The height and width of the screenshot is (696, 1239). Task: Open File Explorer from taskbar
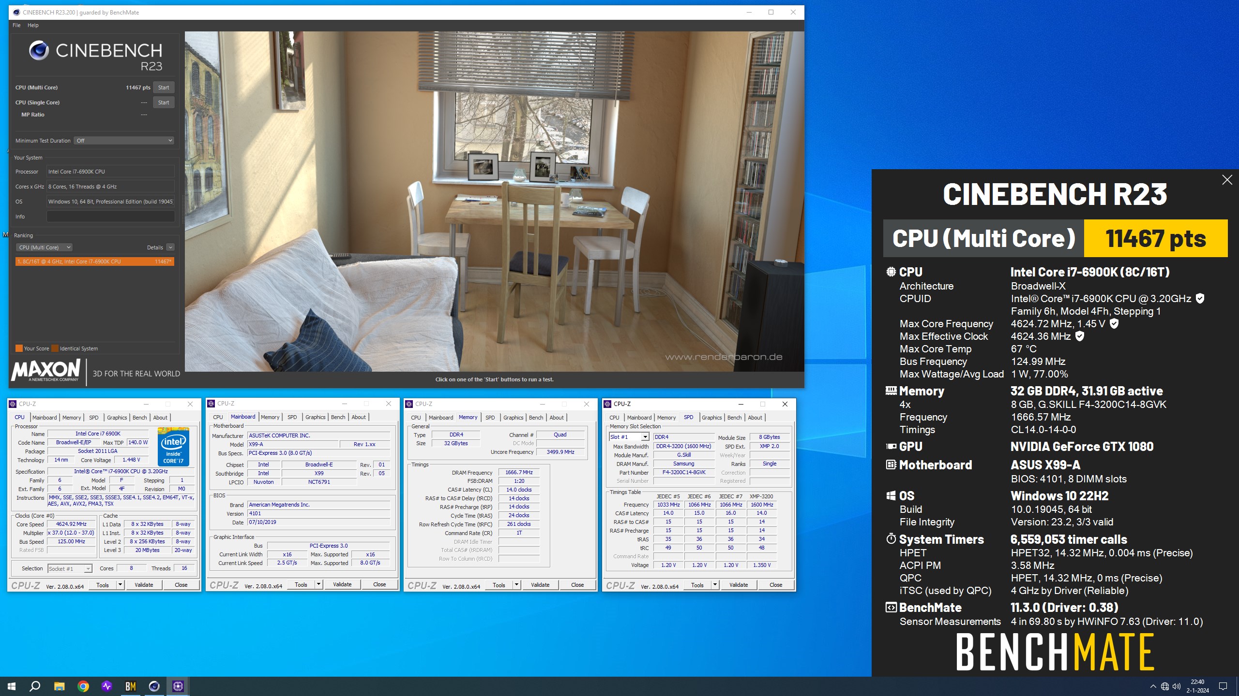click(x=59, y=686)
